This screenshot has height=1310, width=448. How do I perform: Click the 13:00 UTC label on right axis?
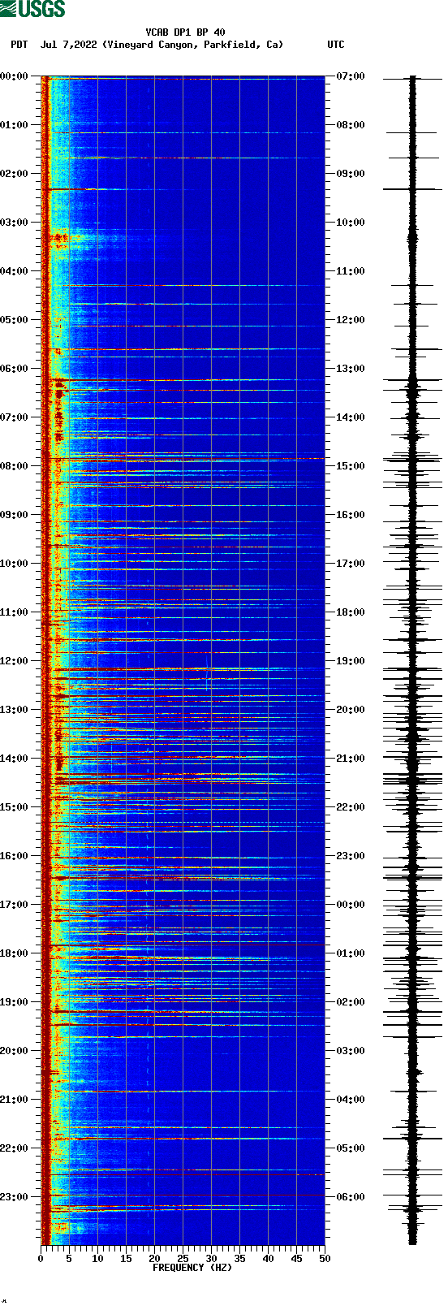coord(351,369)
